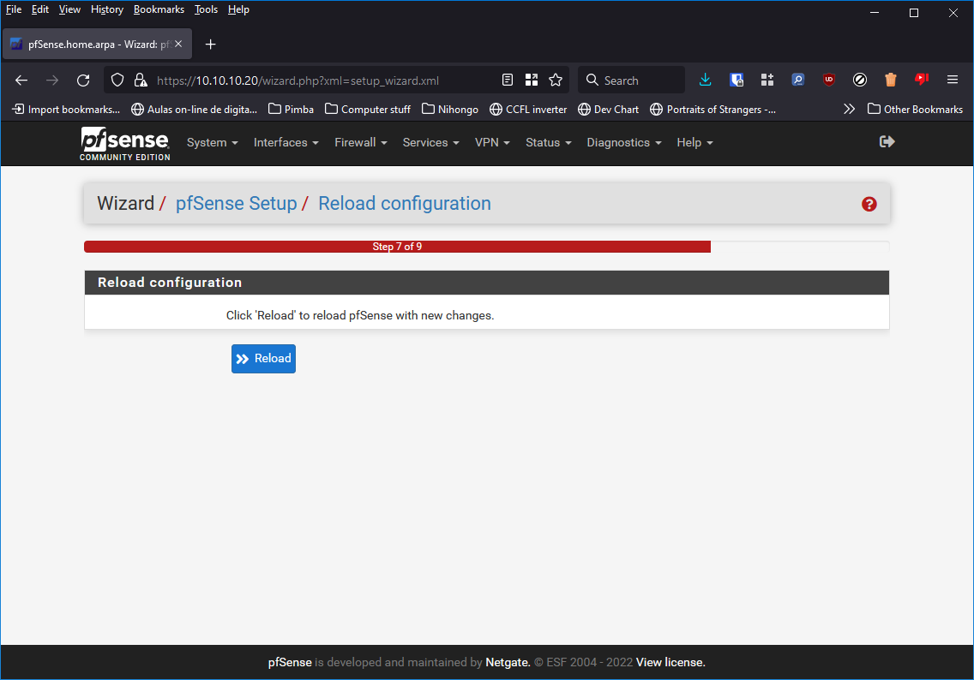Click the lock icon showing connection security
Viewport: 974px width, 680px height.
click(x=140, y=80)
